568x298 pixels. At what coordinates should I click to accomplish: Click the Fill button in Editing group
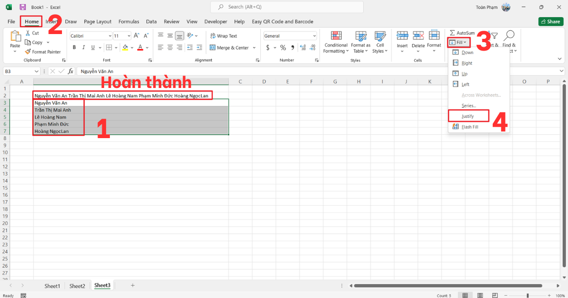[x=458, y=43]
